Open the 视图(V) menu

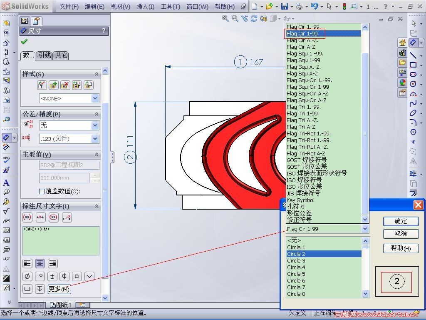click(x=120, y=7)
